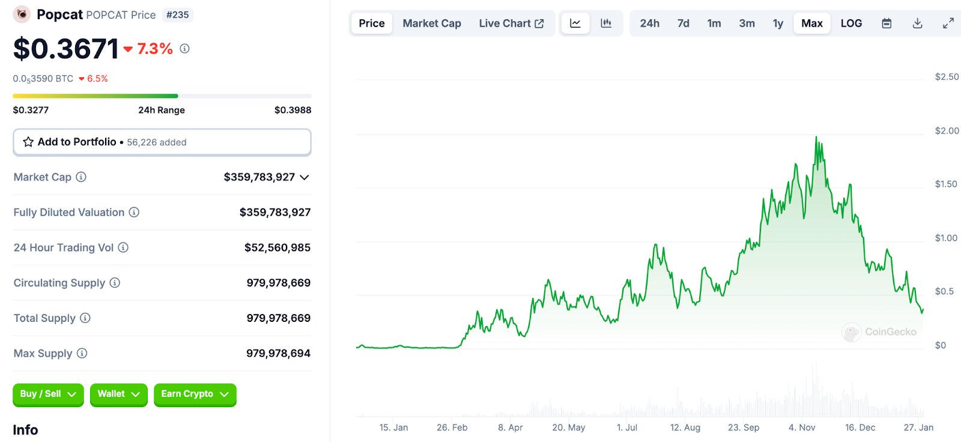Open the Wallet dropdown
961x442 pixels.
pos(118,395)
